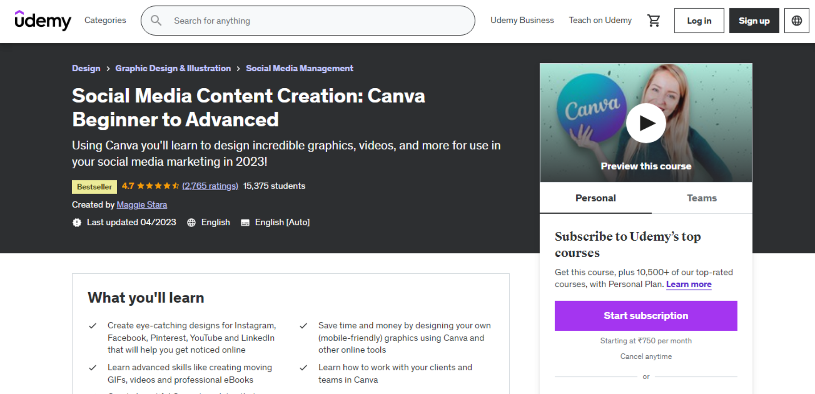815x394 pixels.
Task: Click Subscribe to Udemy's top courses heading
Action: [x=627, y=245]
